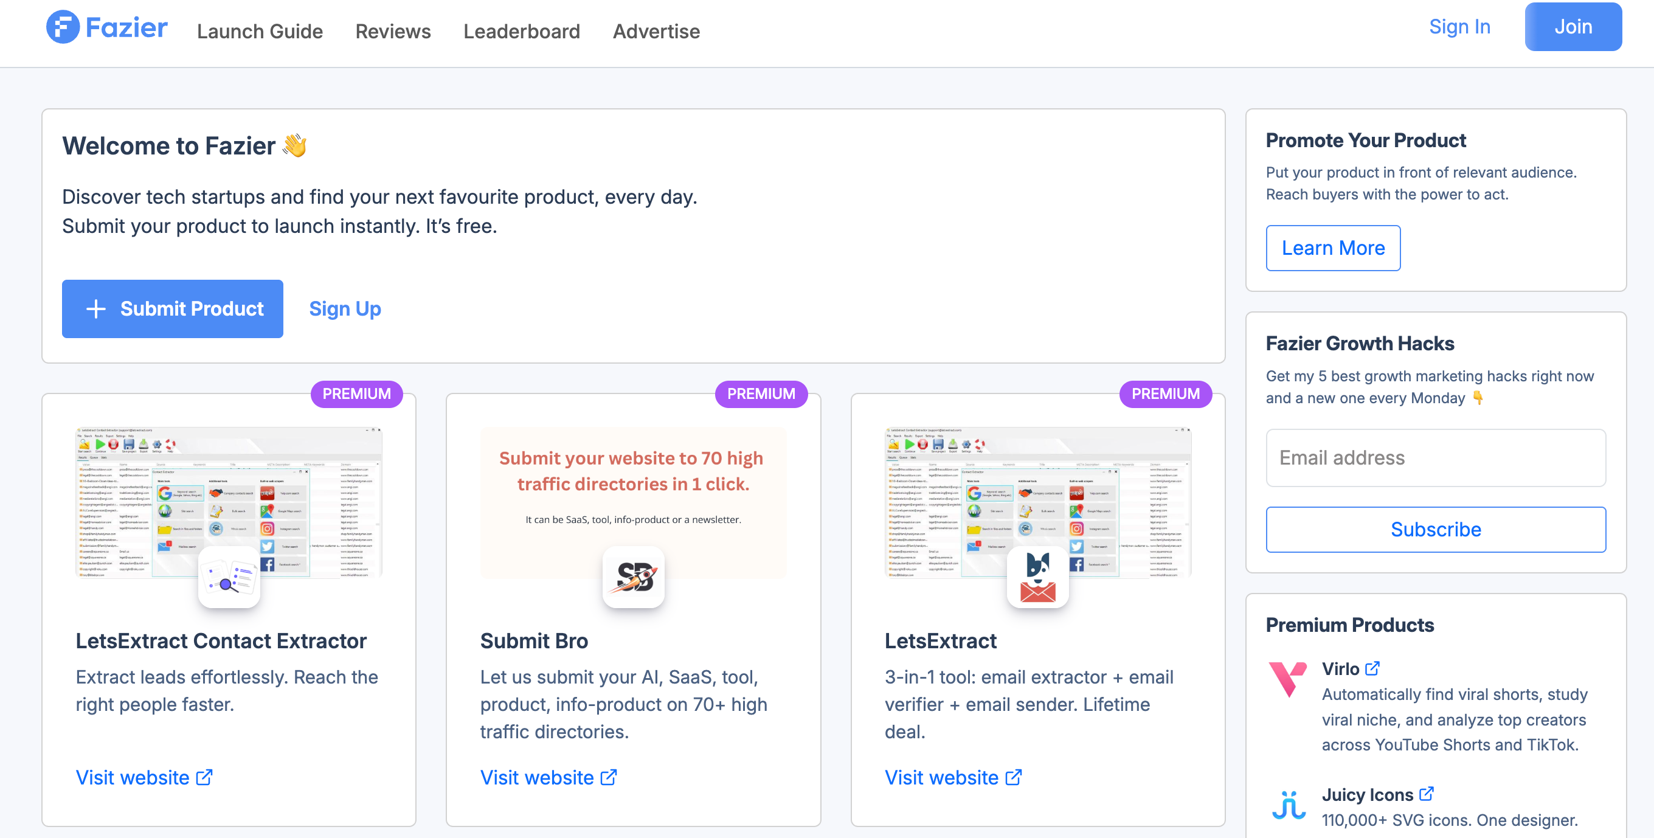Click external link icon beside Juicy Icons
Screen dimensions: 1654x838
pyautogui.click(x=1426, y=794)
